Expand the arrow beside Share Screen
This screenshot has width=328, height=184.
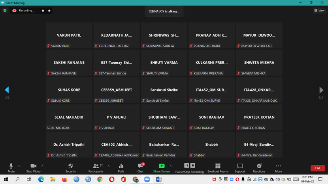pos(171,166)
